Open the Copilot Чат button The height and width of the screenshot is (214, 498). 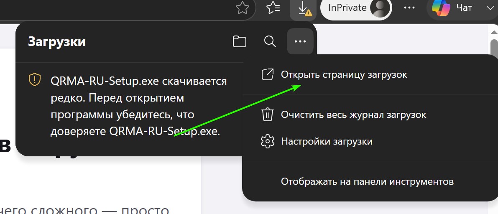pyautogui.click(x=452, y=8)
